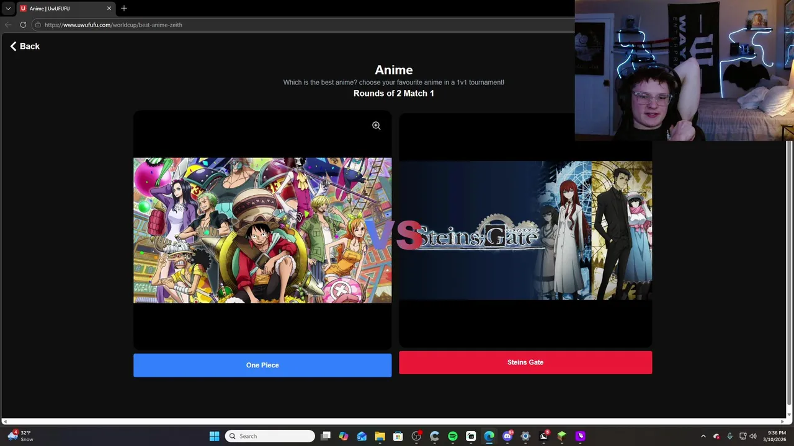Open Outlook from the taskbar
Image resolution: width=794 pixels, height=446 pixels.
(x=362, y=436)
